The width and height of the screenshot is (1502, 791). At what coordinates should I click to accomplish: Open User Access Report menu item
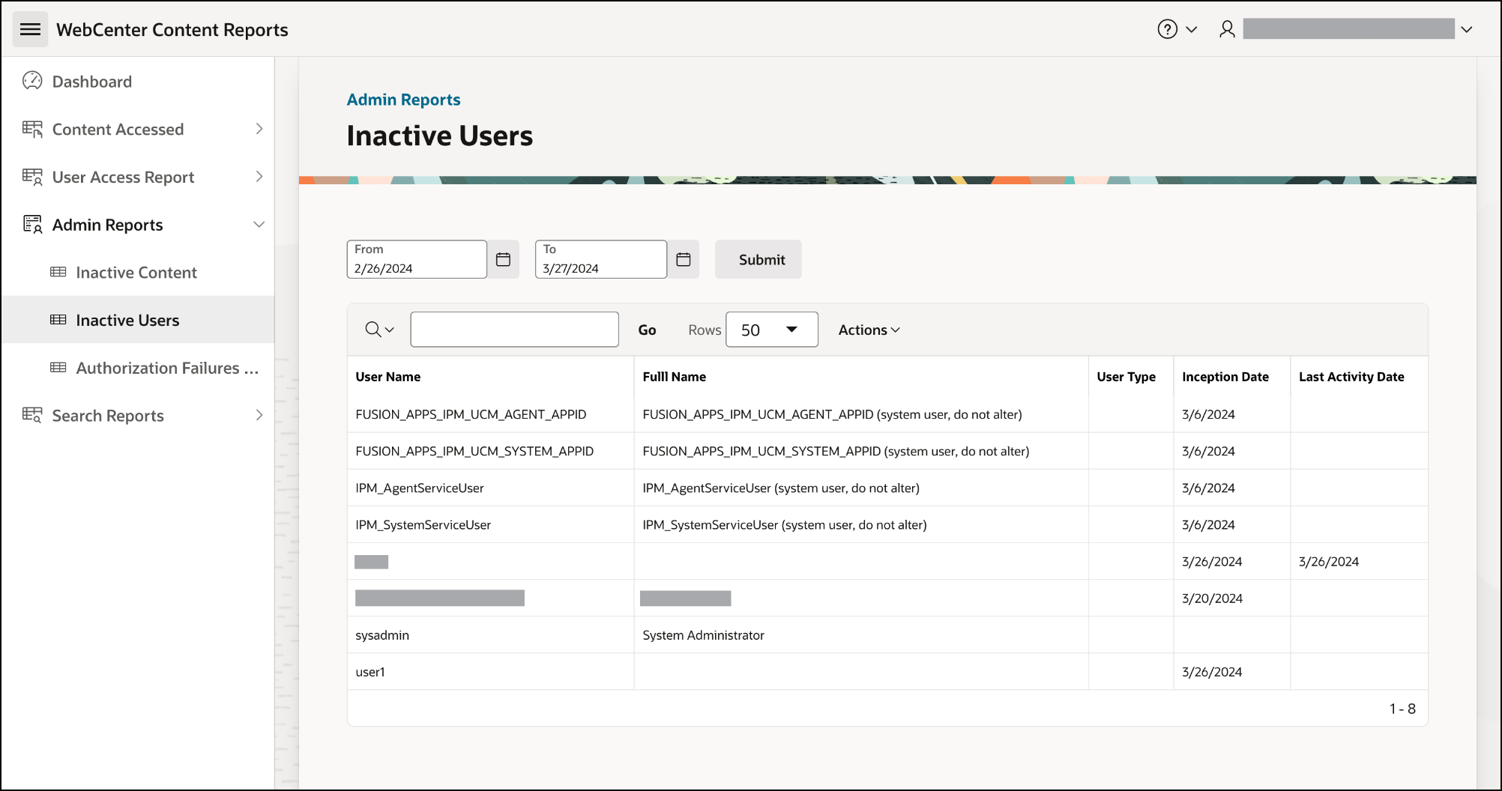coord(123,177)
